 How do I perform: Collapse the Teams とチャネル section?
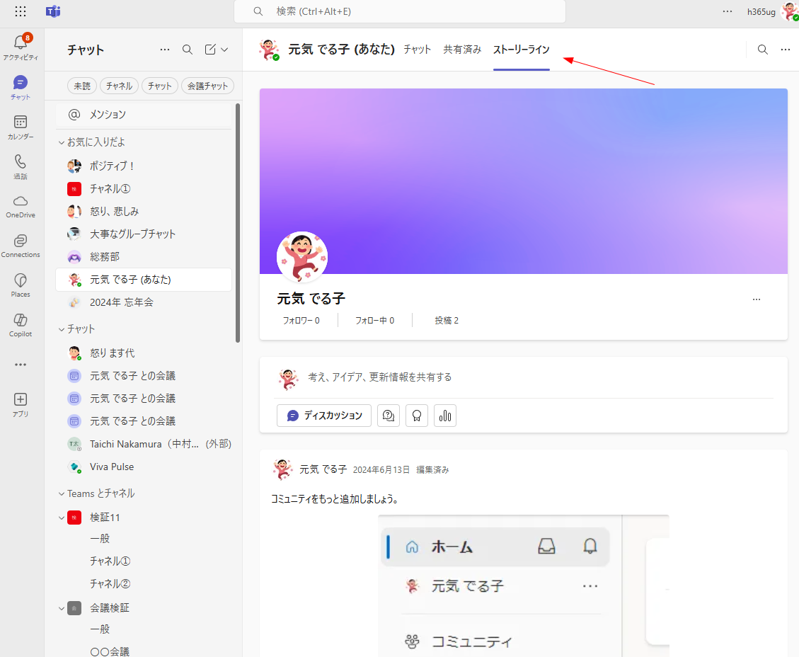(62, 493)
